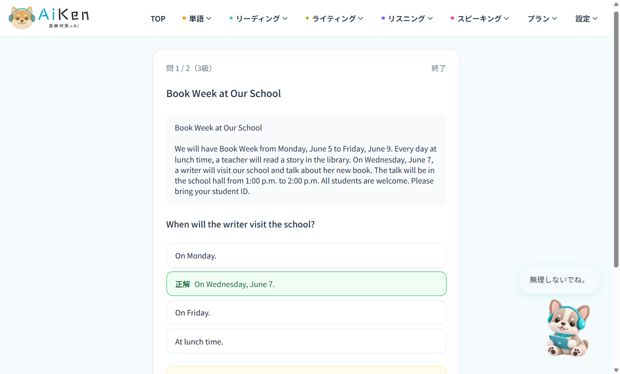Open the リスニング menu
The image size is (620, 374).
pos(407,18)
